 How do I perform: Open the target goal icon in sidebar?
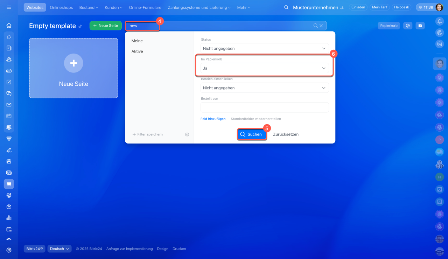click(9, 195)
